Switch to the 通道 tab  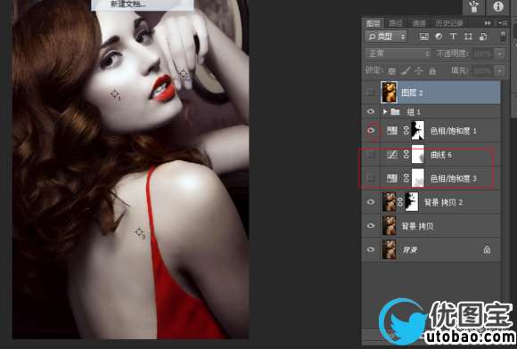[419, 23]
